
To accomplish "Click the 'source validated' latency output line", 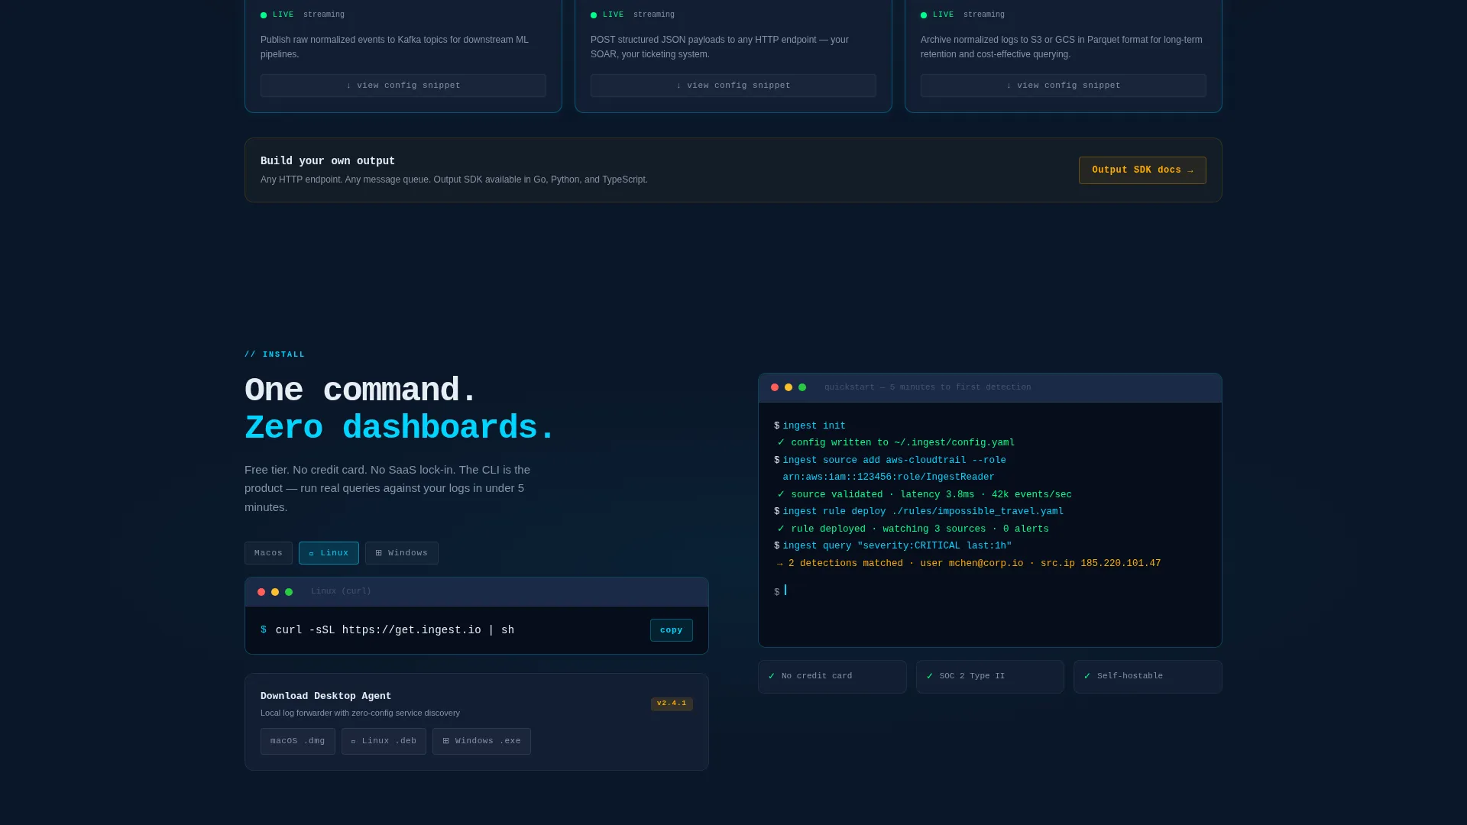I will pyautogui.click(x=925, y=495).
